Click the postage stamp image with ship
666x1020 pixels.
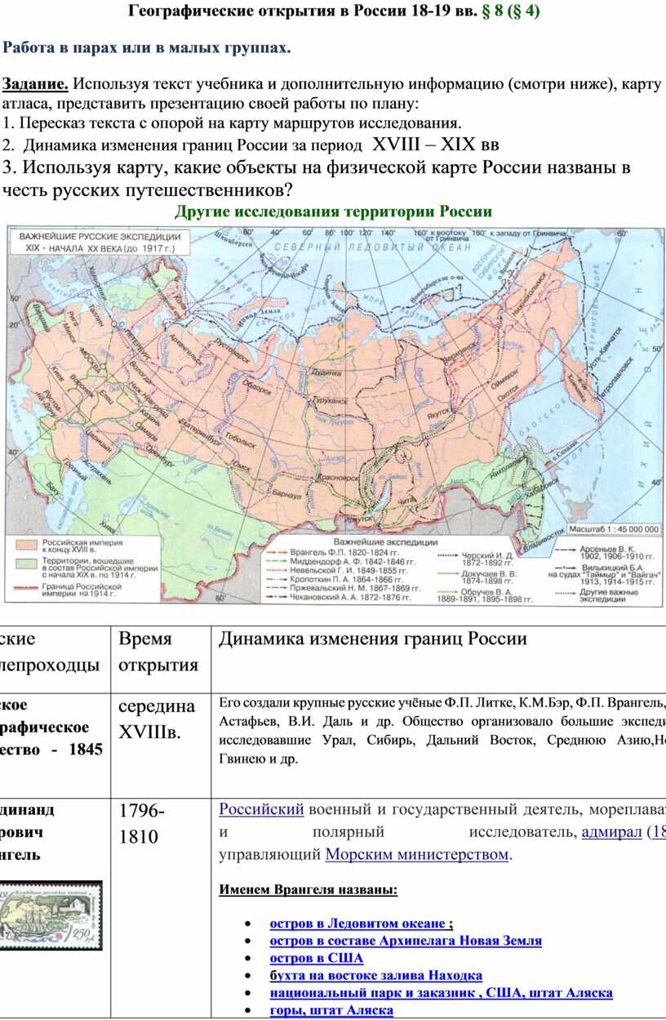pos(51,915)
